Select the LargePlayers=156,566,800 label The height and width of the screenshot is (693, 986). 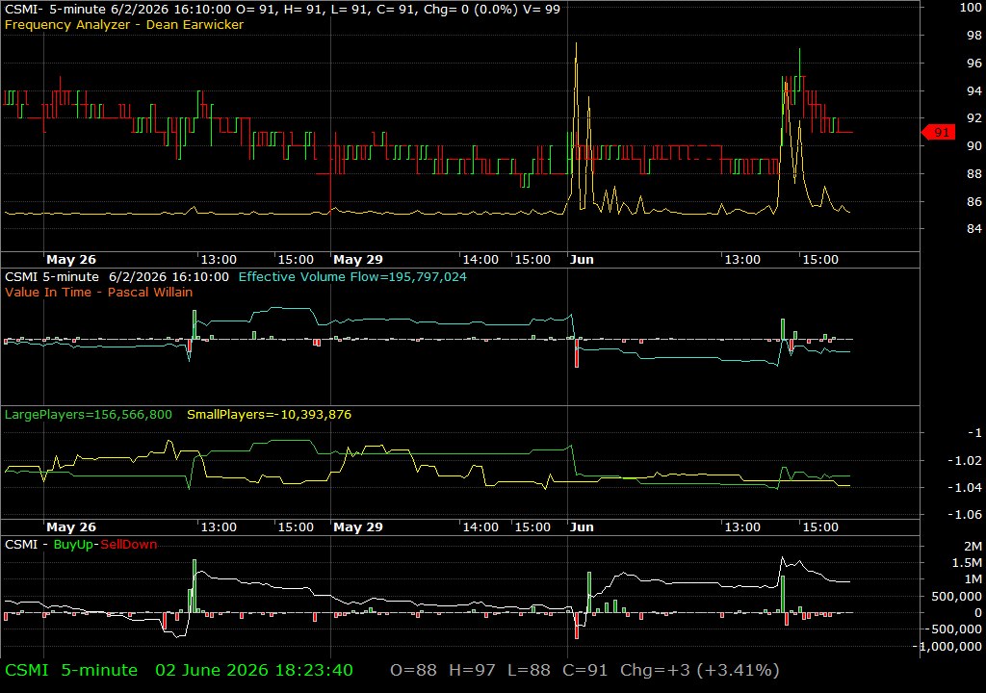pyautogui.click(x=88, y=415)
